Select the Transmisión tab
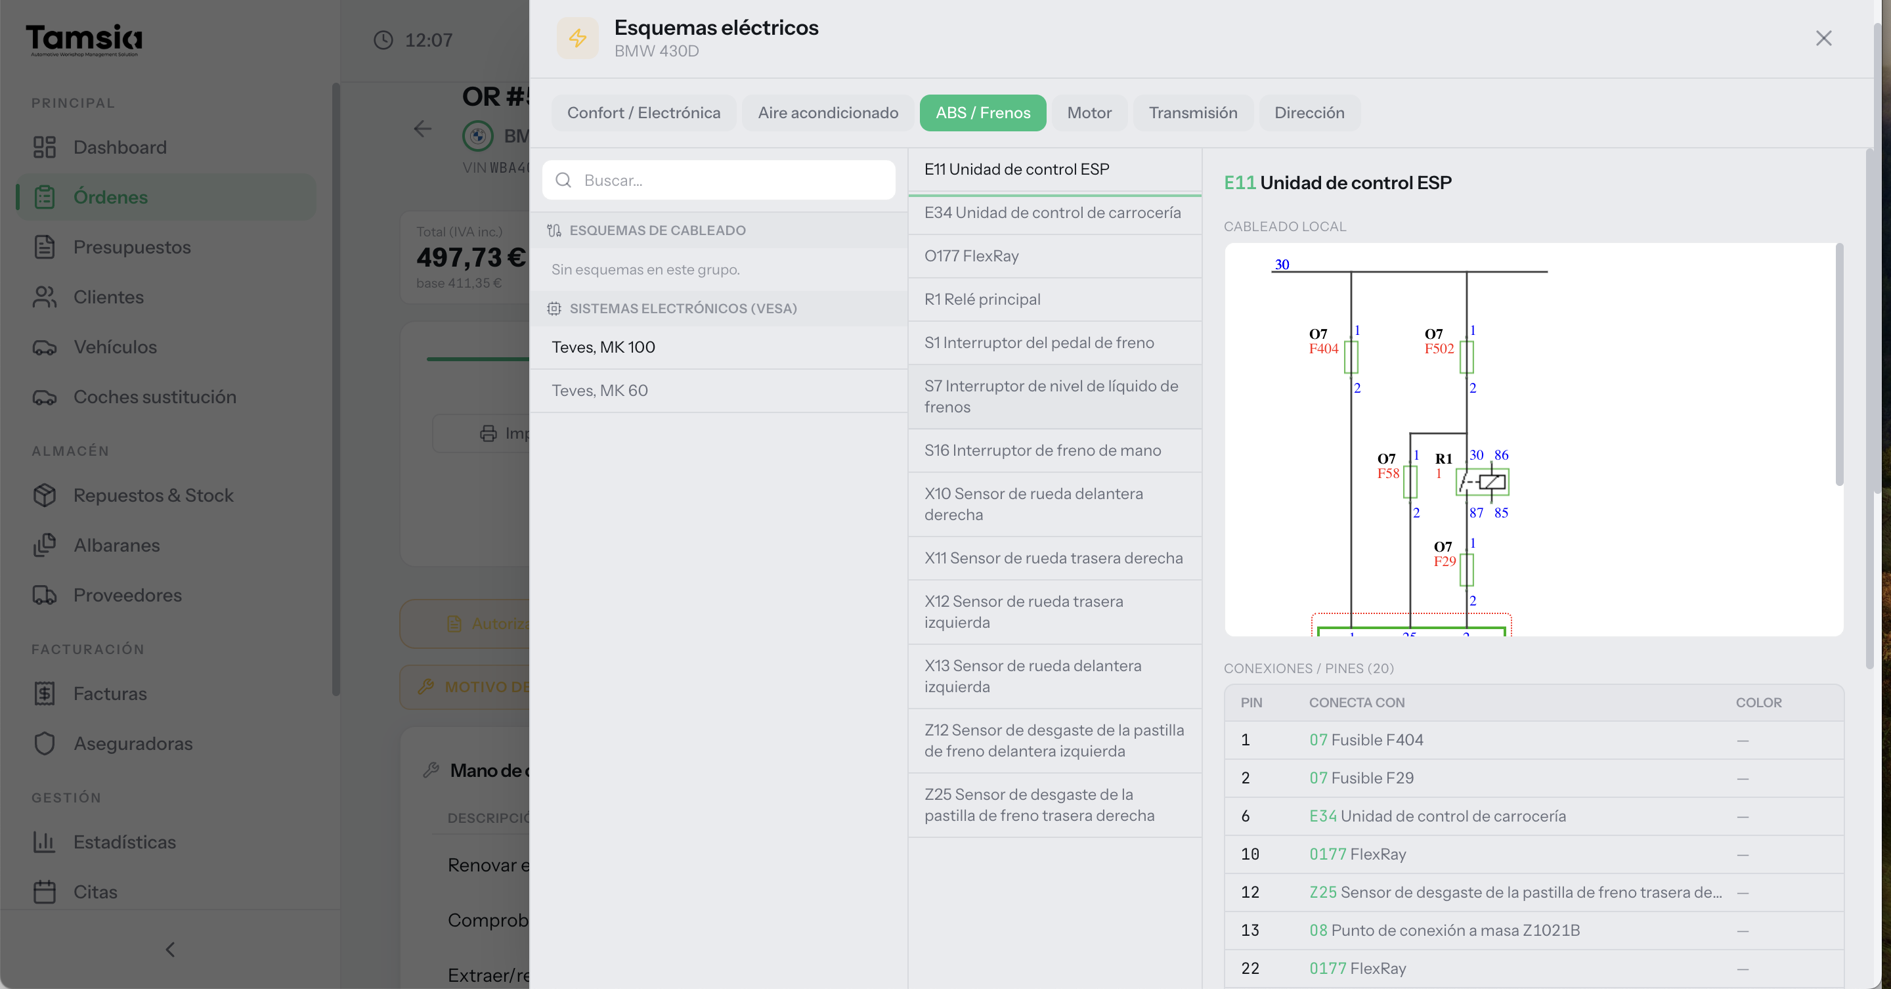Screen dimensions: 1891x989 [x=1193, y=113]
